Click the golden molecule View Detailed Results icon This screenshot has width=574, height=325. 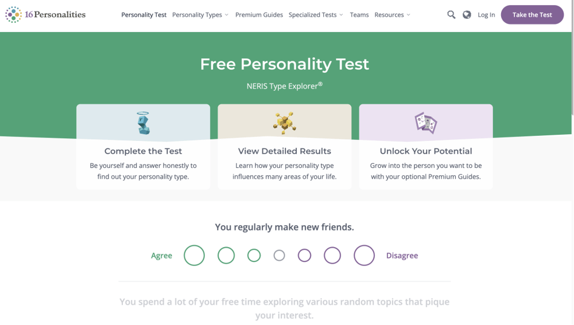point(284,123)
